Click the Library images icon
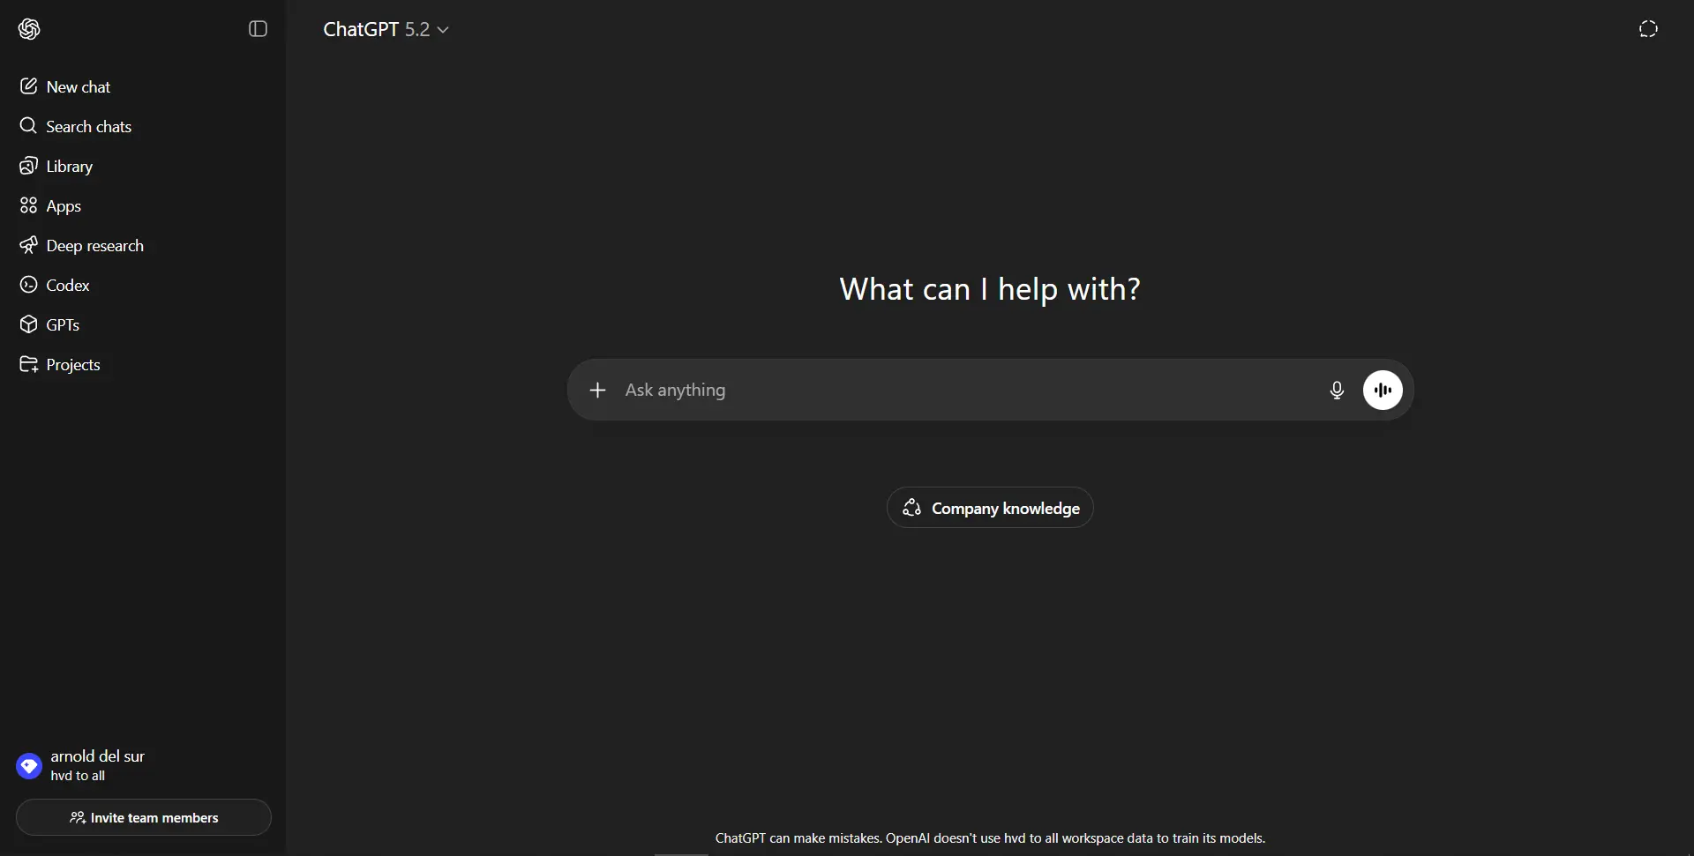 click(x=28, y=166)
